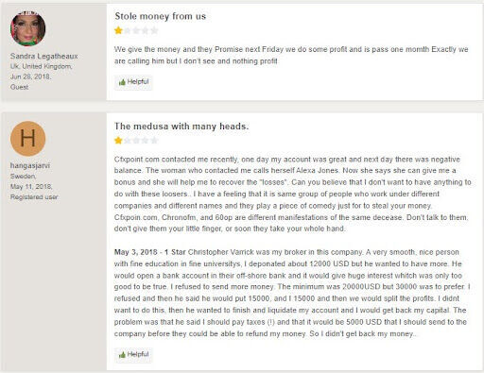Click the thumbs-up icon under hangasjarvi's review
The image size is (484, 373).
click(x=122, y=355)
